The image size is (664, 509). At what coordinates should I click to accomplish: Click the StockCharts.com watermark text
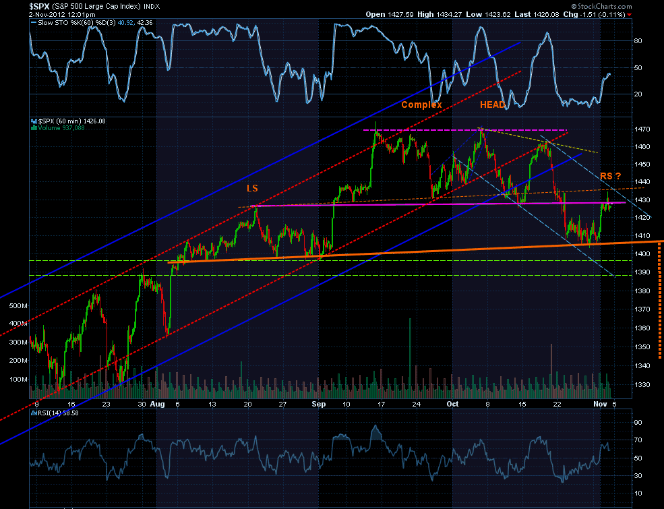601,6
